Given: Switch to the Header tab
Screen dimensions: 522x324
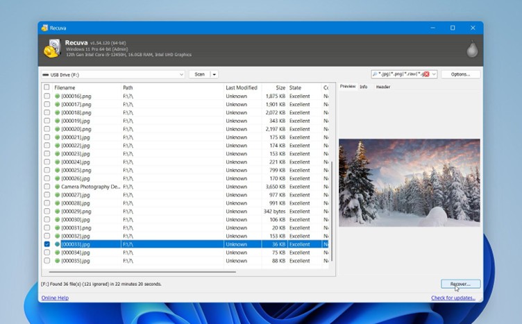Looking at the screenshot, I should coord(382,87).
